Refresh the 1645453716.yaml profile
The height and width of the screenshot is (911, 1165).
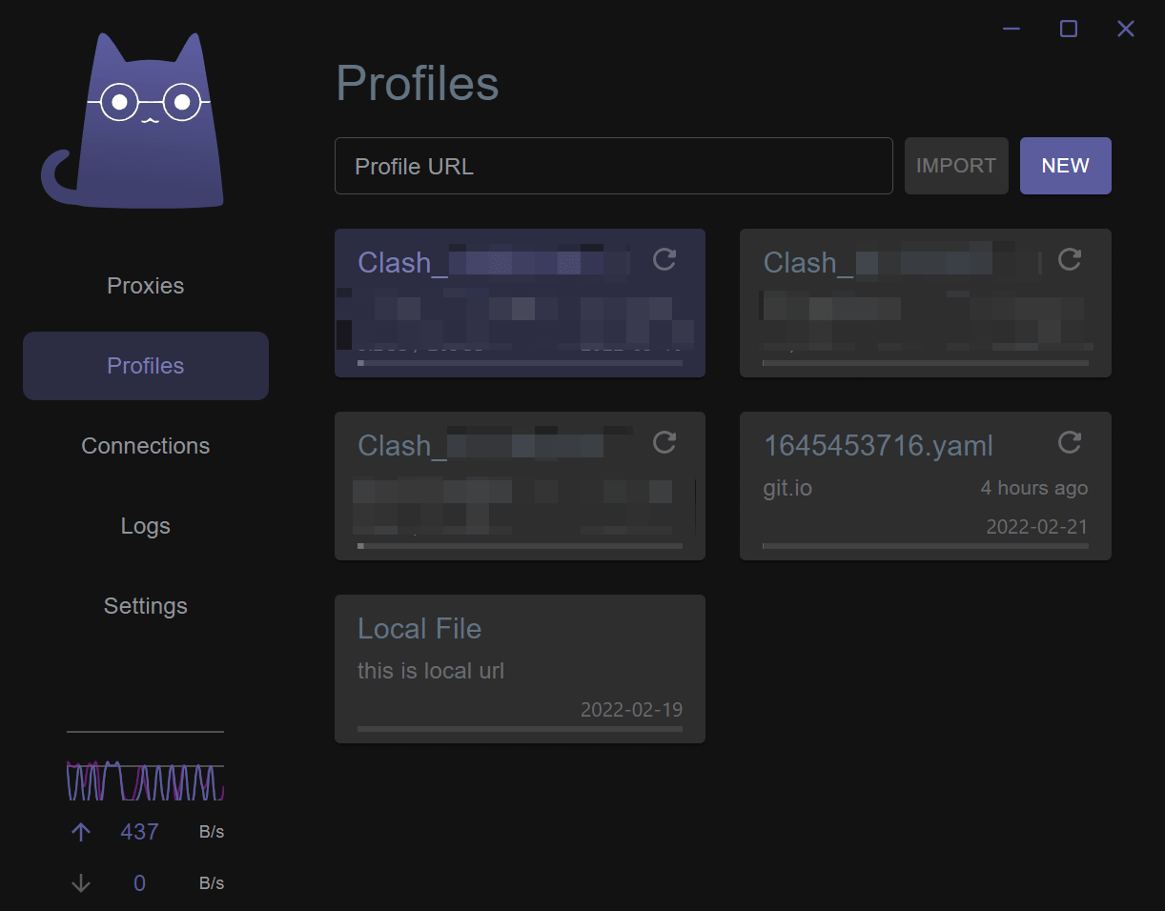tap(1070, 442)
